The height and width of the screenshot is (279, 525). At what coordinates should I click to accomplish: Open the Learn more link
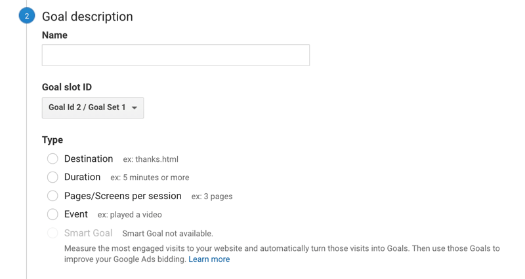[x=209, y=259]
